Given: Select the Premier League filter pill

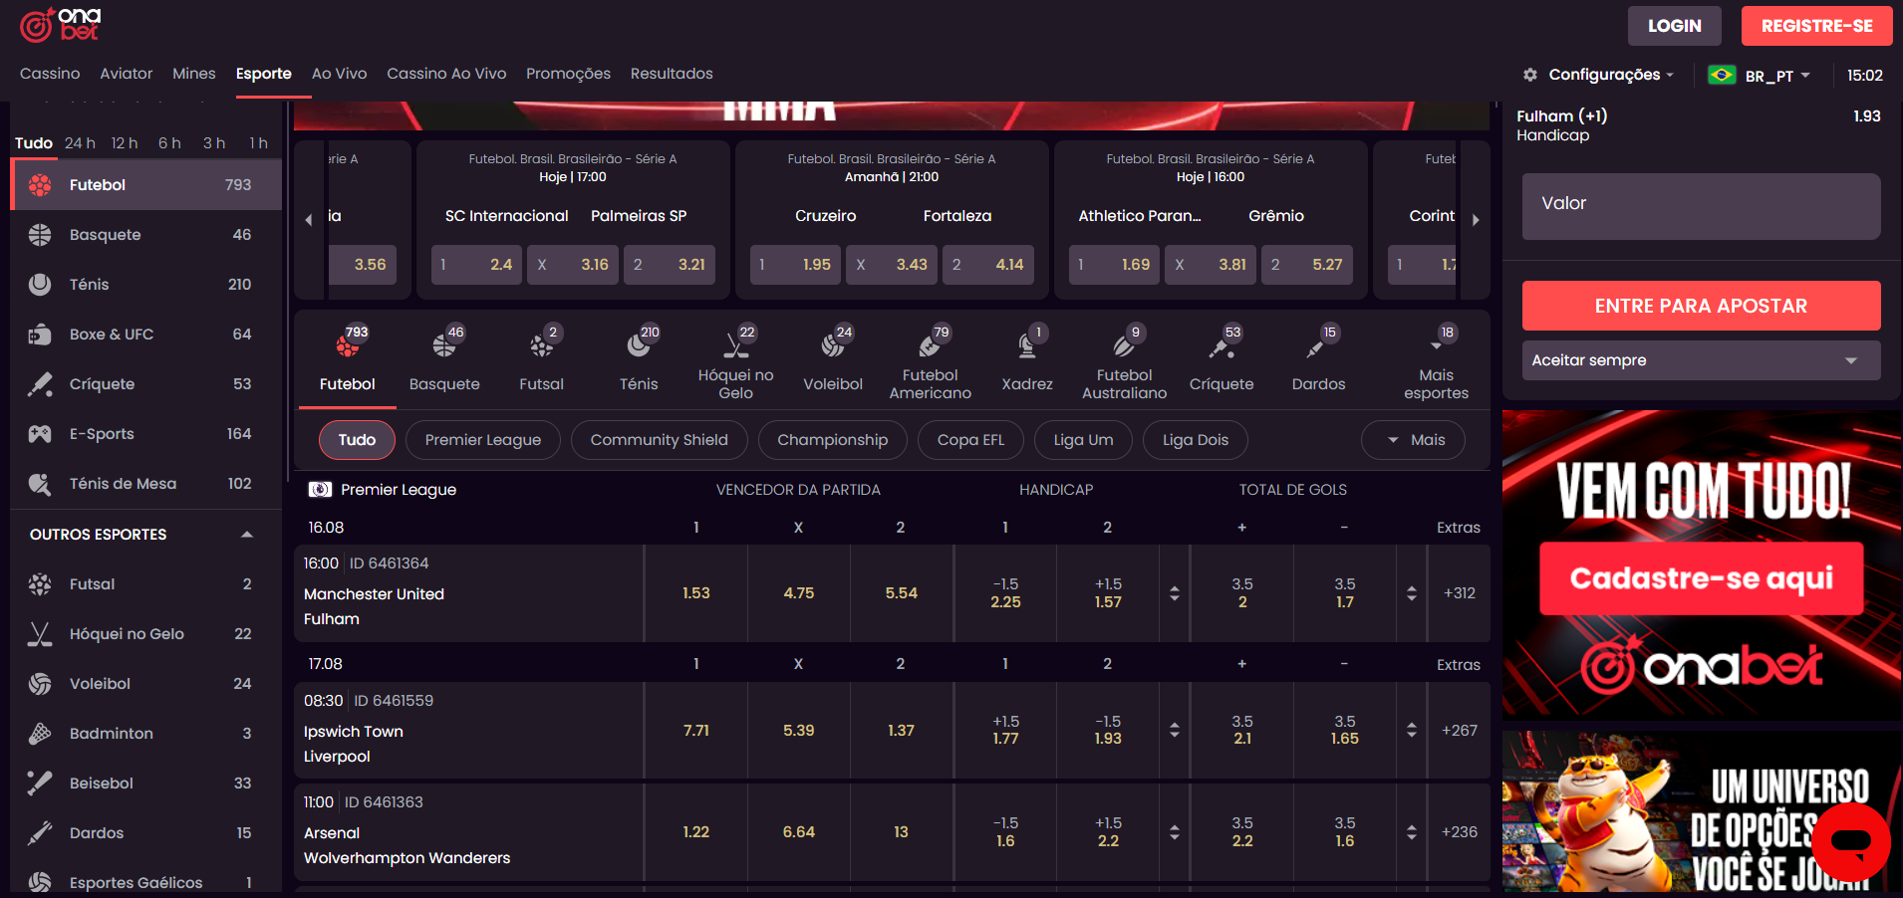Looking at the screenshot, I should 483,440.
